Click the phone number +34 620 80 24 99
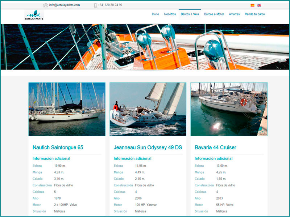This screenshot has height=217, width=290. pyautogui.click(x=110, y=5)
